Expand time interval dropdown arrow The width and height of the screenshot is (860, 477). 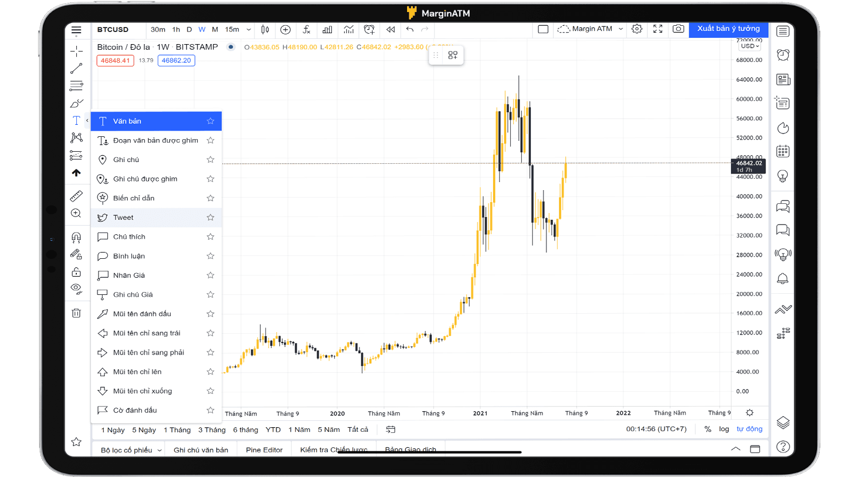point(249,29)
